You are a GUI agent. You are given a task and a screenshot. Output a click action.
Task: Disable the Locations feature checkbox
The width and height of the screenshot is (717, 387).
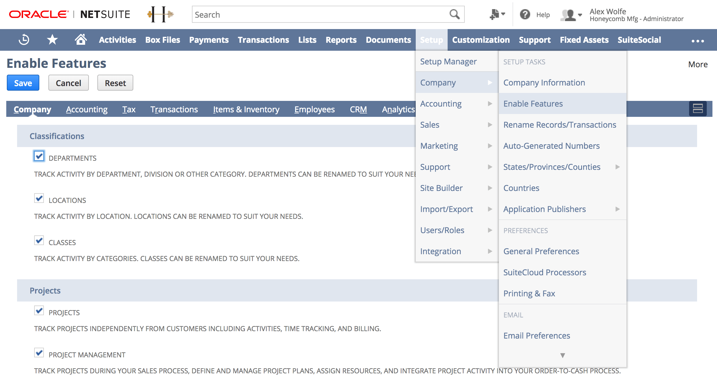(39, 198)
